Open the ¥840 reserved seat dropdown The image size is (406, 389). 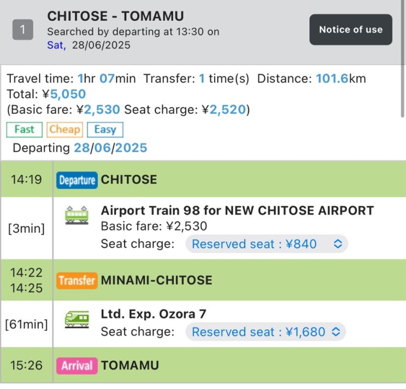[x=267, y=244]
